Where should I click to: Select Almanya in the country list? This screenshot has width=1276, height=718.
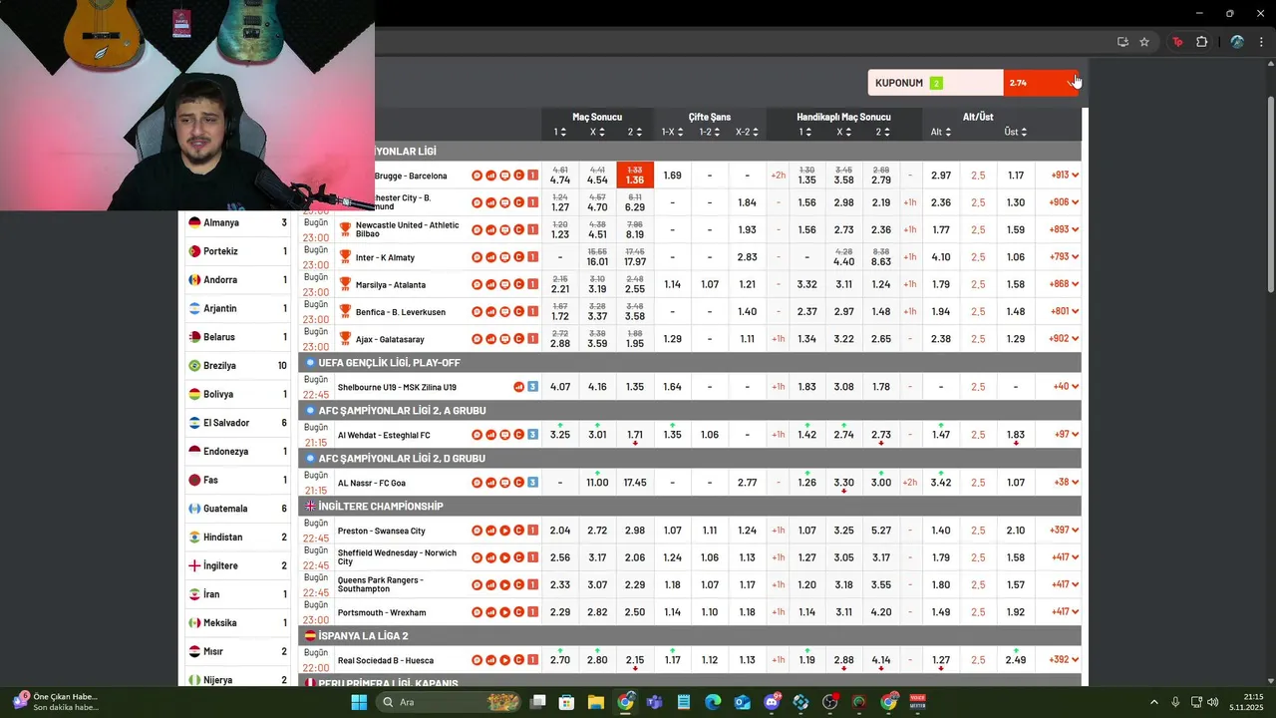[x=238, y=223]
